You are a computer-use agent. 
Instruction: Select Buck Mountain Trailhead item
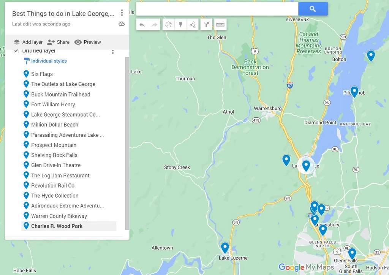tap(69, 94)
